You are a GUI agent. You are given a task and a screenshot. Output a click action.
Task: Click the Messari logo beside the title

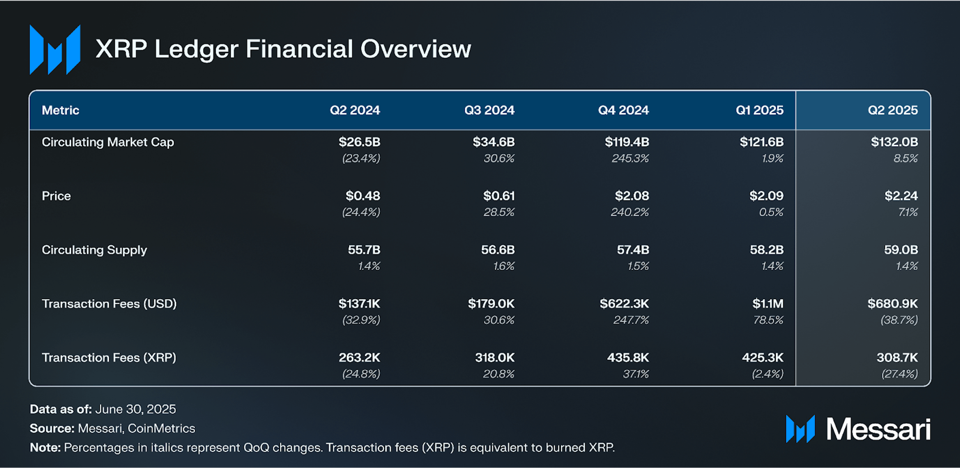tap(55, 50)
